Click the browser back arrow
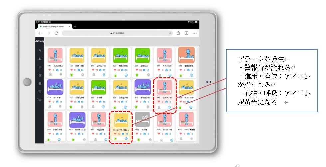 40,33
